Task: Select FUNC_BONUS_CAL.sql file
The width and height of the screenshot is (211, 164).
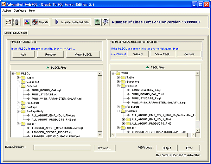Action: [46, 90]
